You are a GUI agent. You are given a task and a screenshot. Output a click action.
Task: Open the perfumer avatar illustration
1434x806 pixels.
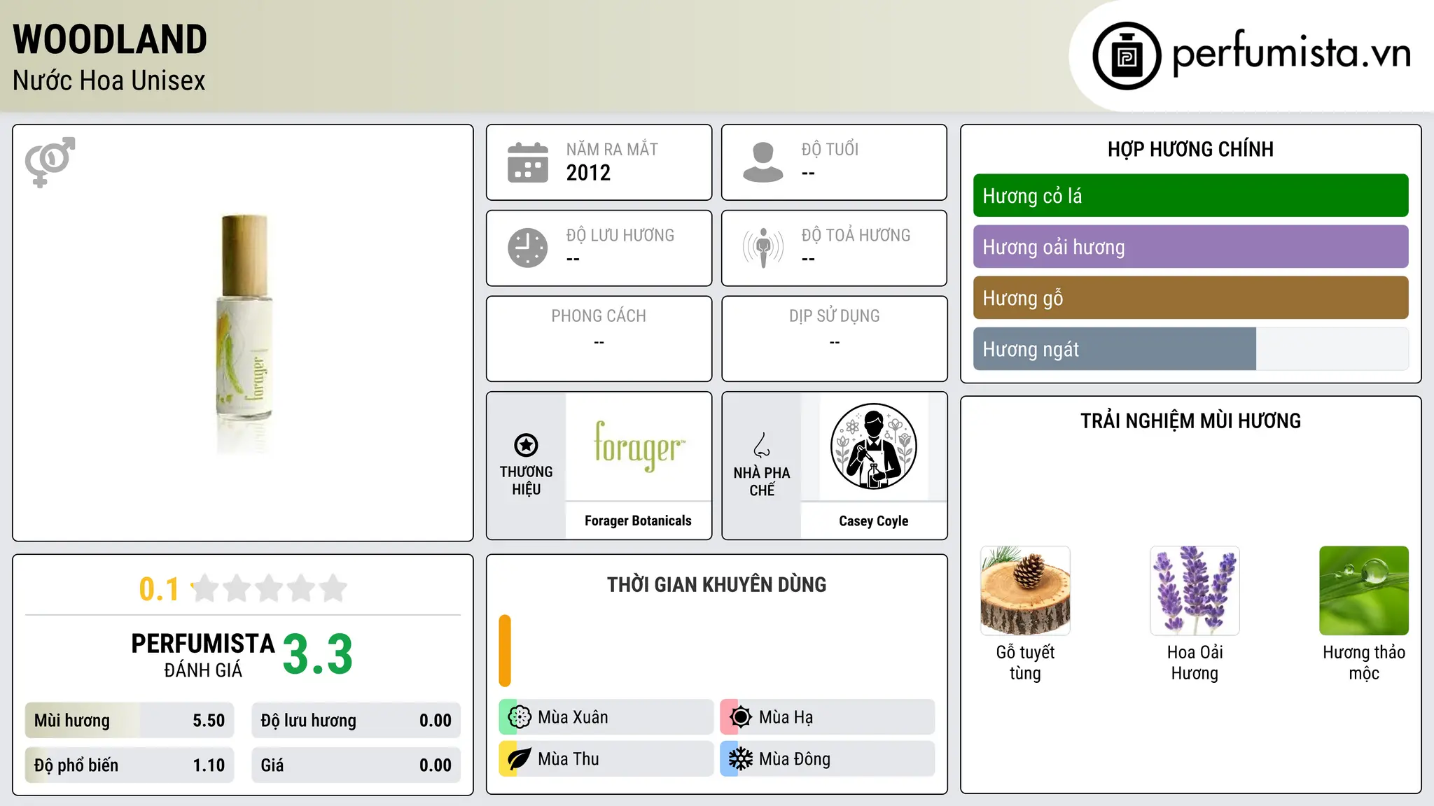point(873,446)
